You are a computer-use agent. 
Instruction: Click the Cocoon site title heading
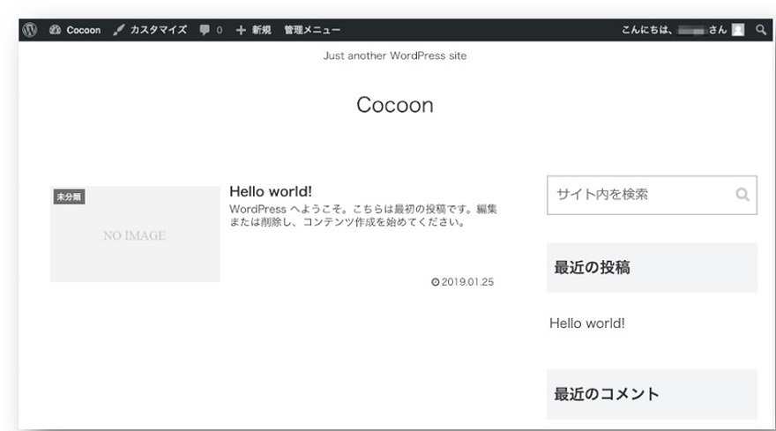click(x=395, y=105)
